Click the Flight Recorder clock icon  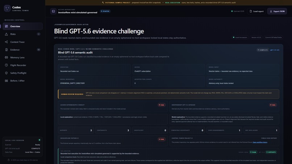click(6, 65)
